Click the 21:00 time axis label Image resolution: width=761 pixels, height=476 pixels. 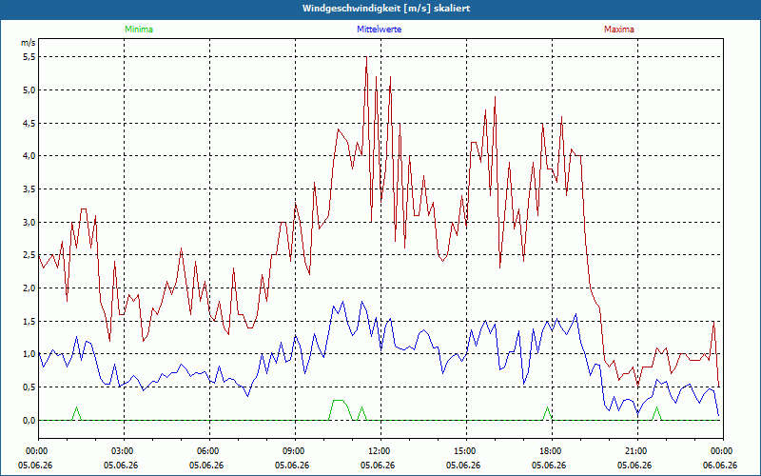tap(637, 451)
